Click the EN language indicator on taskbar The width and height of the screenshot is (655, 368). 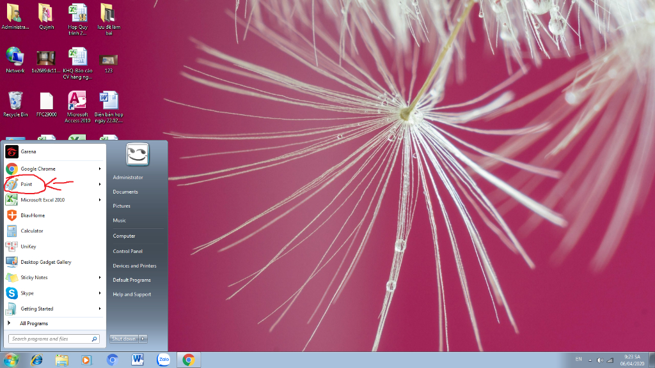[578, 359]
